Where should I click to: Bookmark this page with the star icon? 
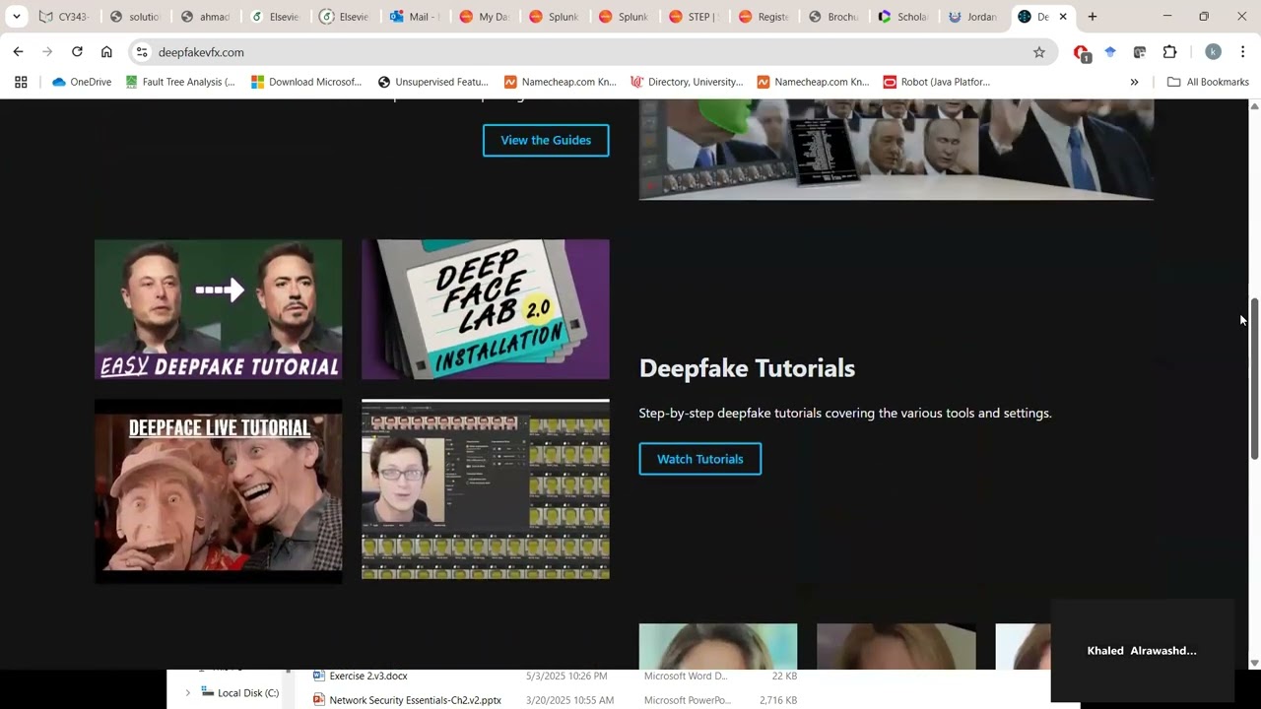[x=1038, y=52]
